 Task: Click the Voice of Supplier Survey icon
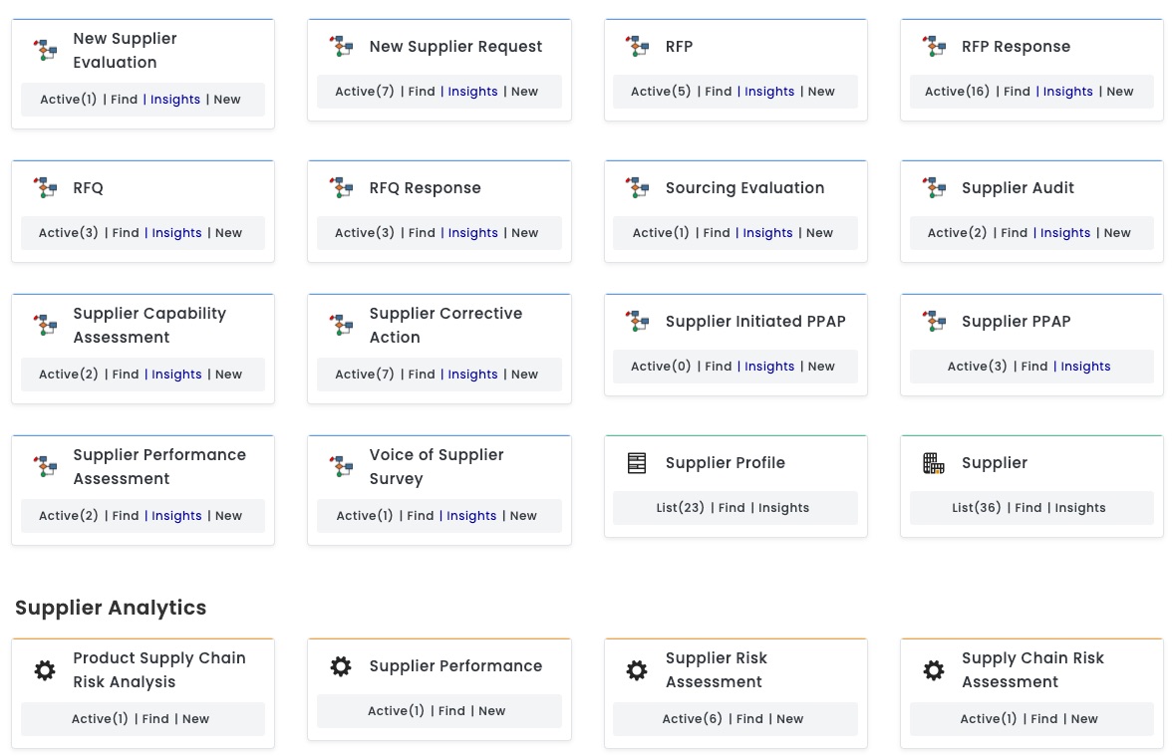click(x=341, y=466)
